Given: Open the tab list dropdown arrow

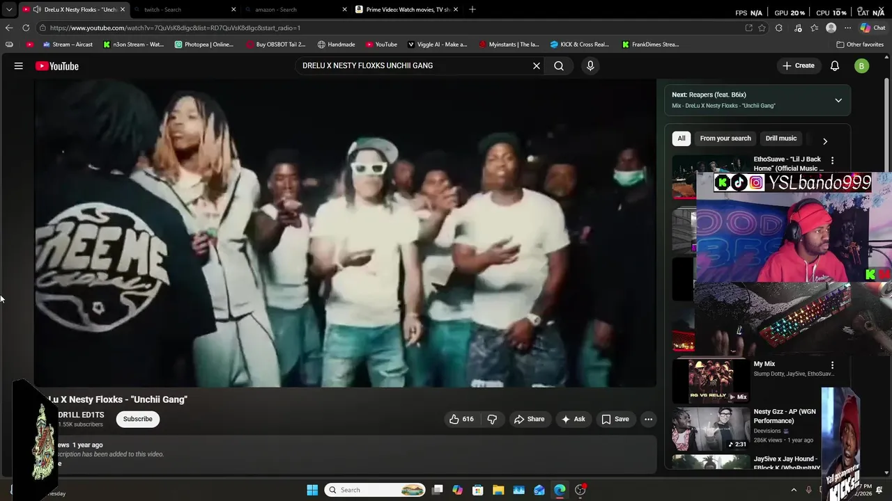Looking at the screenshot, I should click(x=8, y=10).
